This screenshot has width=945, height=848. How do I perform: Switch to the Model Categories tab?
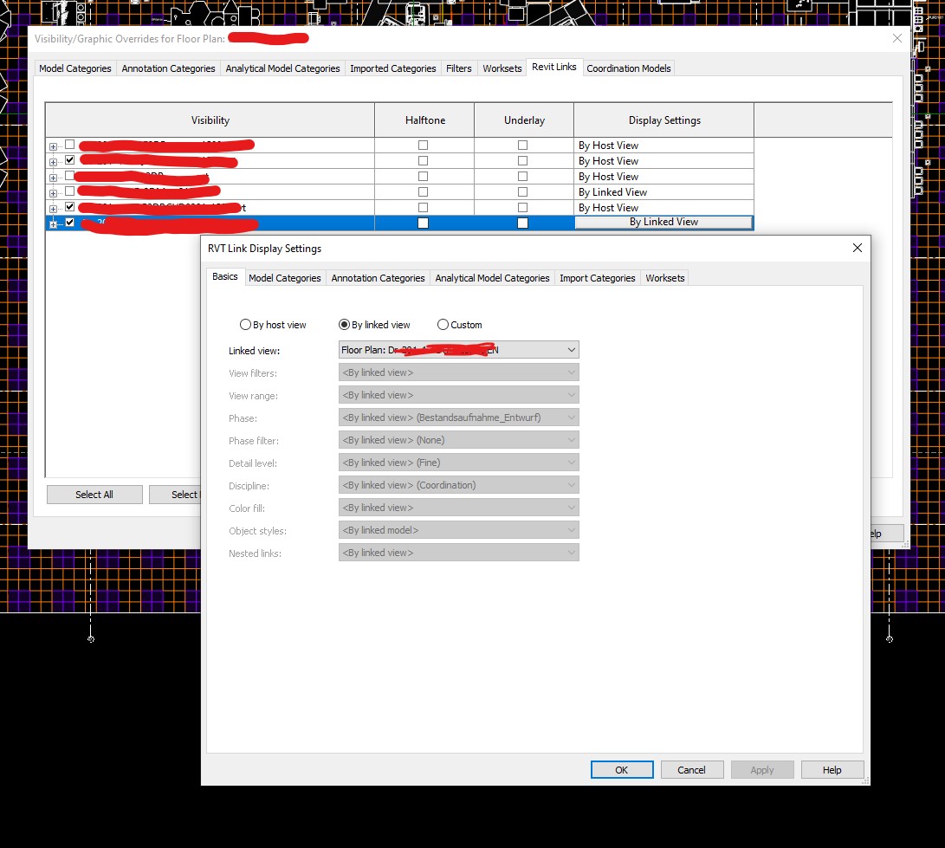75,68
